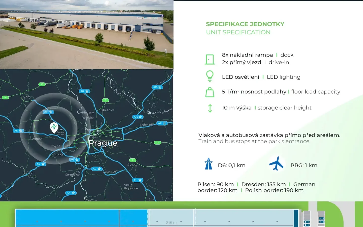Viewport: 363px width, 227px height.
Task: Click the Prague Airport label on the map
Action: 61,133
